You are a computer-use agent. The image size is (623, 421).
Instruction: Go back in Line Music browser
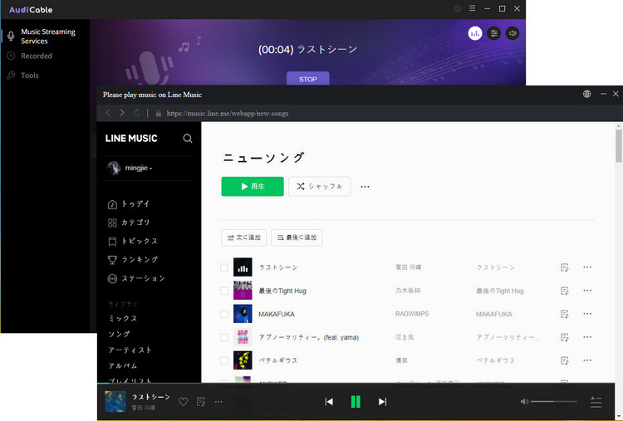108,113
